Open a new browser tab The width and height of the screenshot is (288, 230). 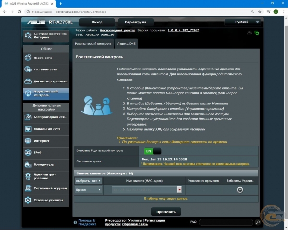[60, 4]
